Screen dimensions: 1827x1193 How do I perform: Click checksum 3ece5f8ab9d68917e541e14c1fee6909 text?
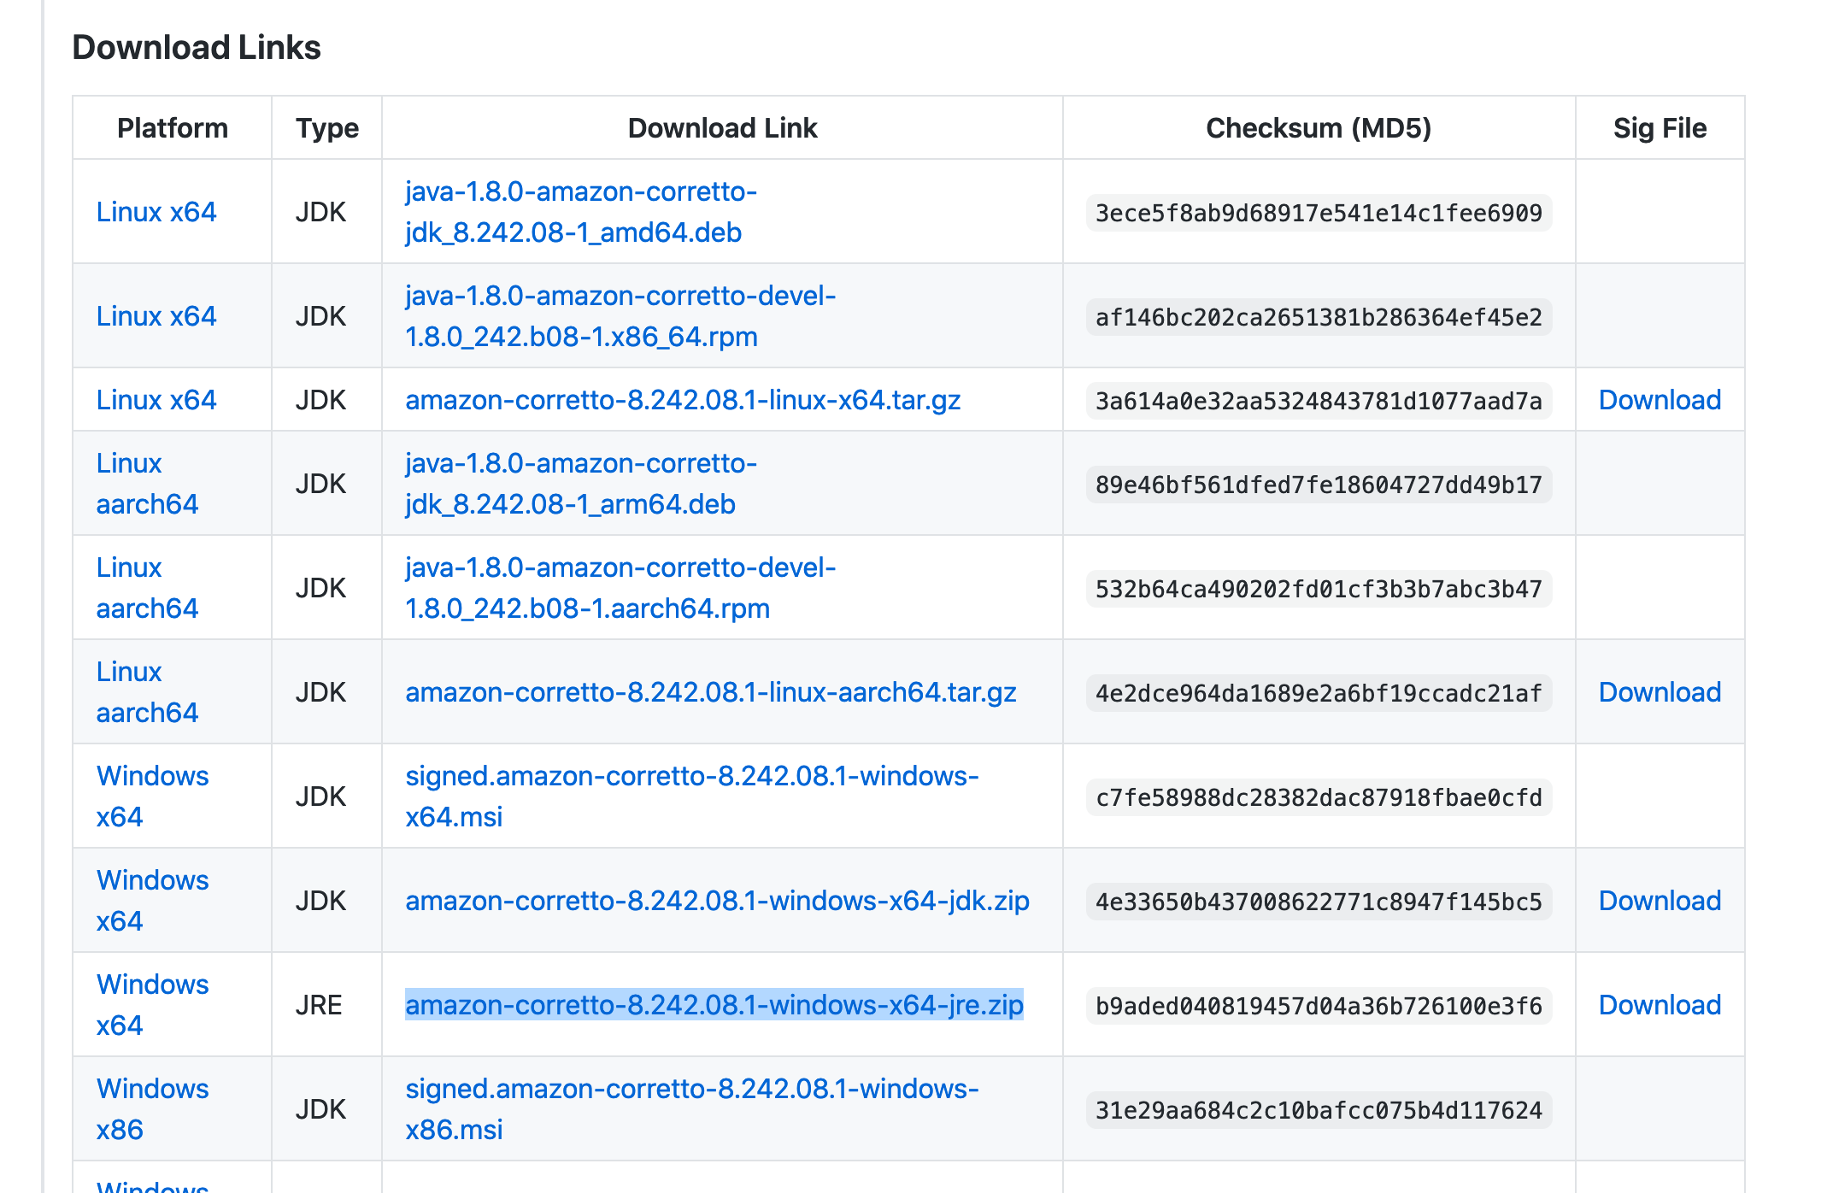1318,213
